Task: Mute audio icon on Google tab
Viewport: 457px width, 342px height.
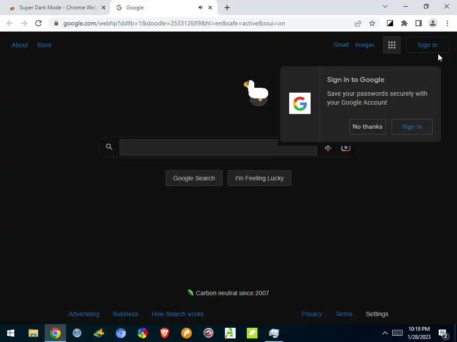Action: [200, 8]
